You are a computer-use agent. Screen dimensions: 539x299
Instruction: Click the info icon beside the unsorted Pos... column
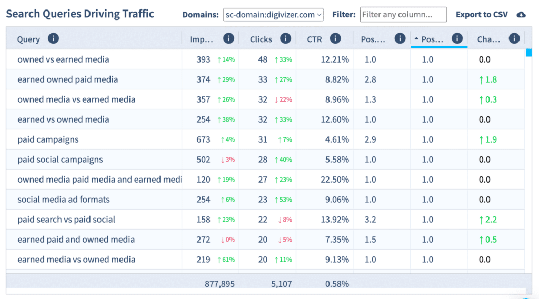[400, 38]
